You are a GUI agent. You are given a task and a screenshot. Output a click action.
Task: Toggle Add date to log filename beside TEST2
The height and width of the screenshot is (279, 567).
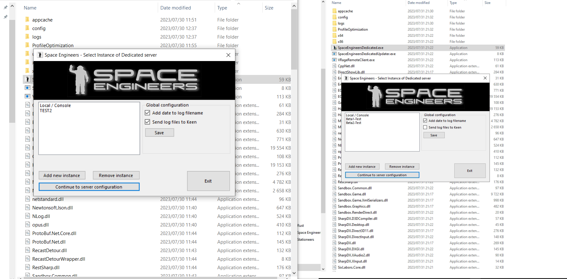point(147,113)
